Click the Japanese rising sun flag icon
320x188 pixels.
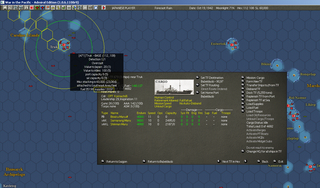[31, 8]
